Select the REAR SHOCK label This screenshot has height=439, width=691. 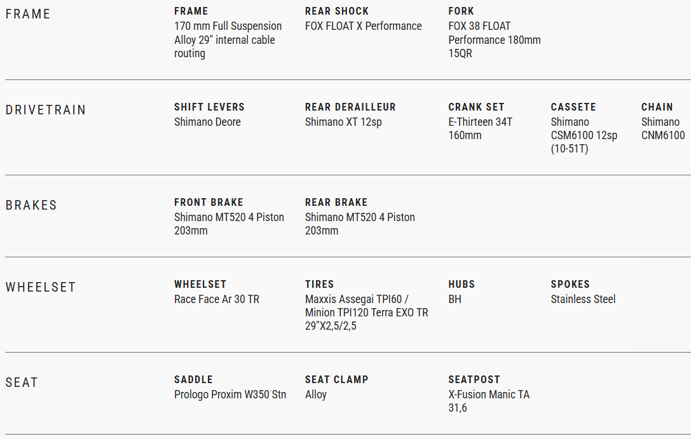(336, 11)
